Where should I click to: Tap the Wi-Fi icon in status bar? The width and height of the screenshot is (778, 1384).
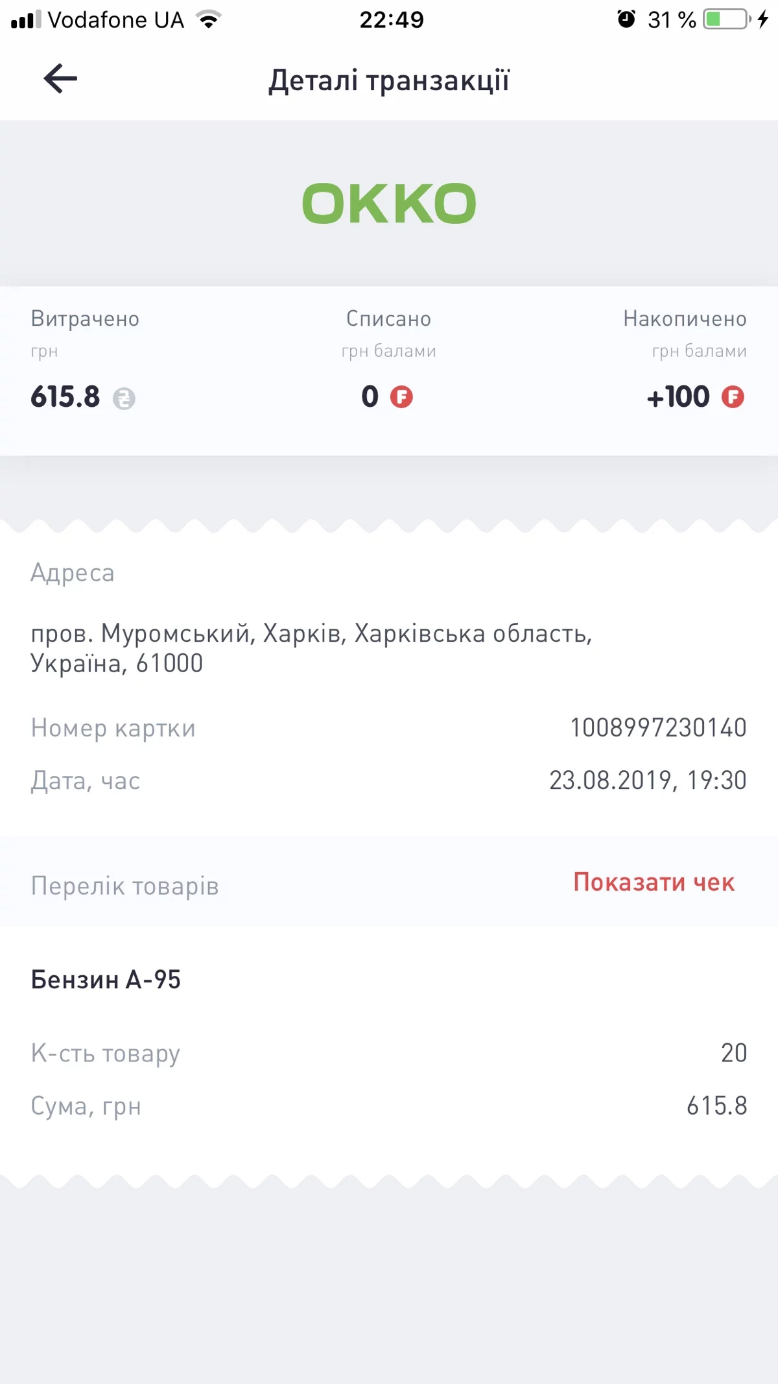click(x=209, y=19)
